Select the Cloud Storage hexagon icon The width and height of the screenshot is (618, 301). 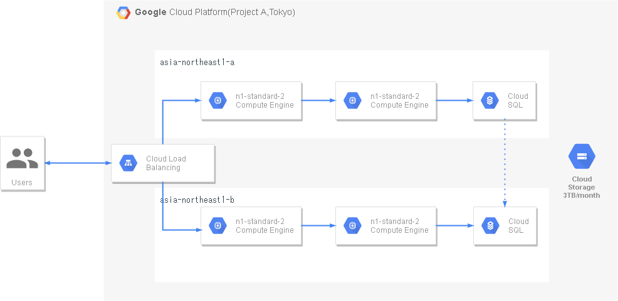582,156
